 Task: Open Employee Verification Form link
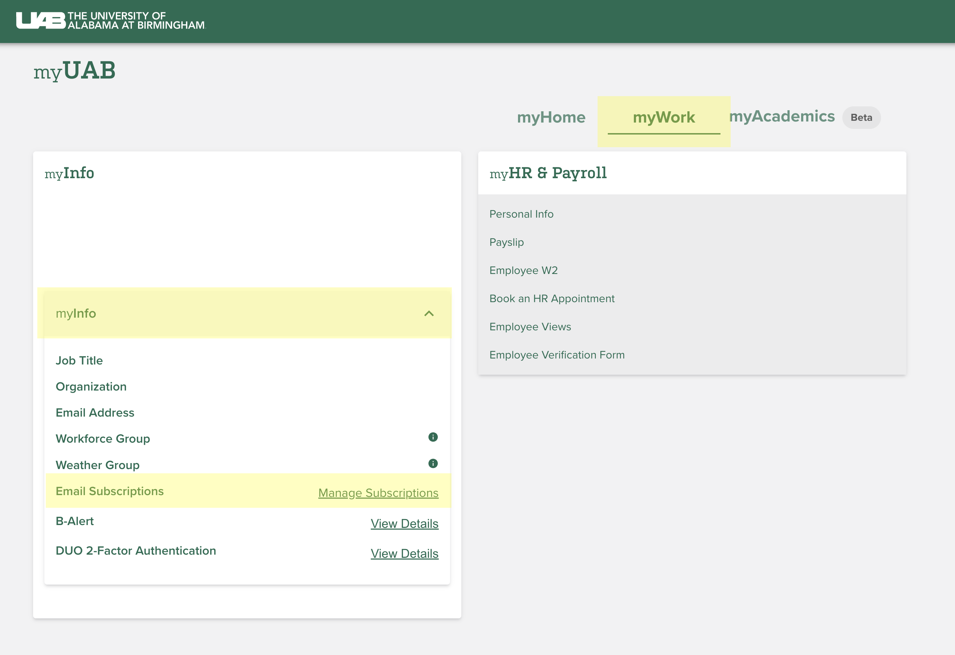point(556,355)
